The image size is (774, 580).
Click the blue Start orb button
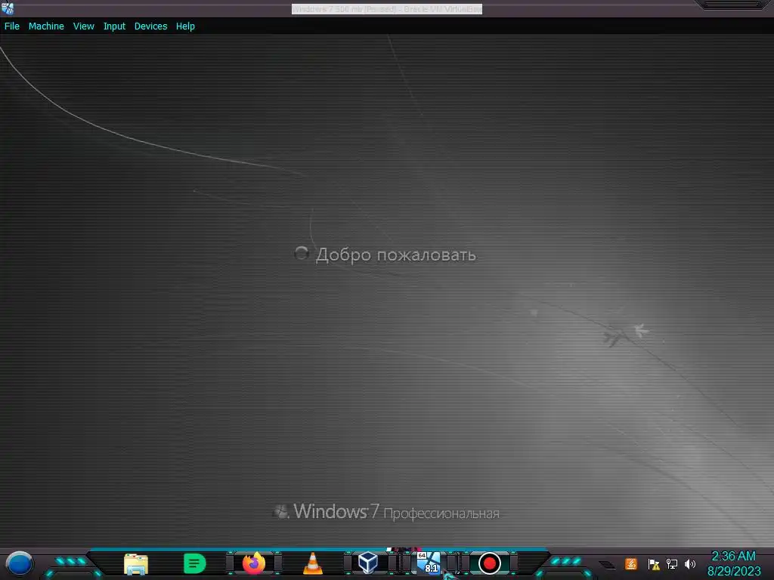(20, 563)
